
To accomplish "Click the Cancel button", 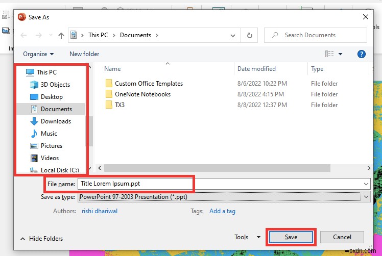I will pos(342,237).
